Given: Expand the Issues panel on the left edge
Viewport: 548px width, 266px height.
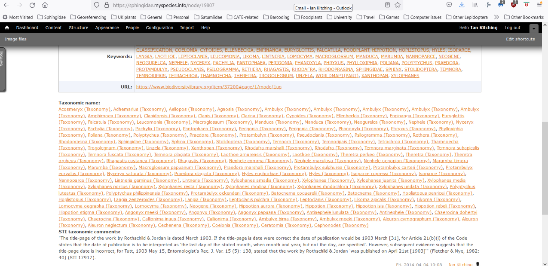Looking at the screenshot, I should 3,61.
